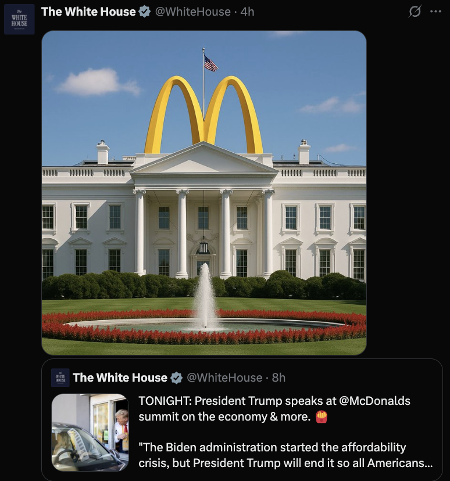Click the @WhiteHouse handle on the top post

(193, 12)
